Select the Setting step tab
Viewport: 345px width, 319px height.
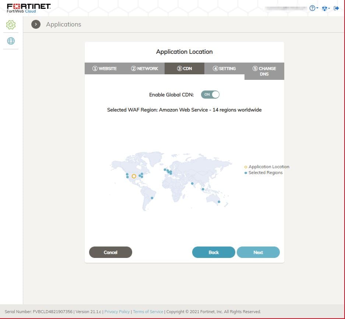tap(224, 68)
